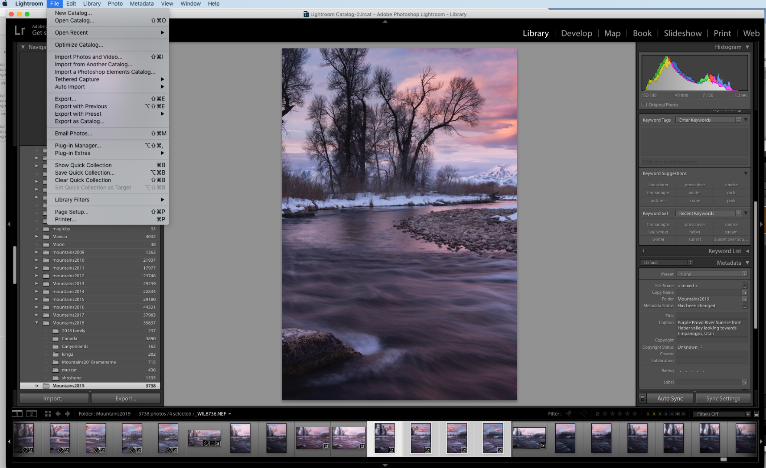766x468 pixels.
Task: Set filter to five star rating
Action: pyautogui.click(x=635, y=414)
